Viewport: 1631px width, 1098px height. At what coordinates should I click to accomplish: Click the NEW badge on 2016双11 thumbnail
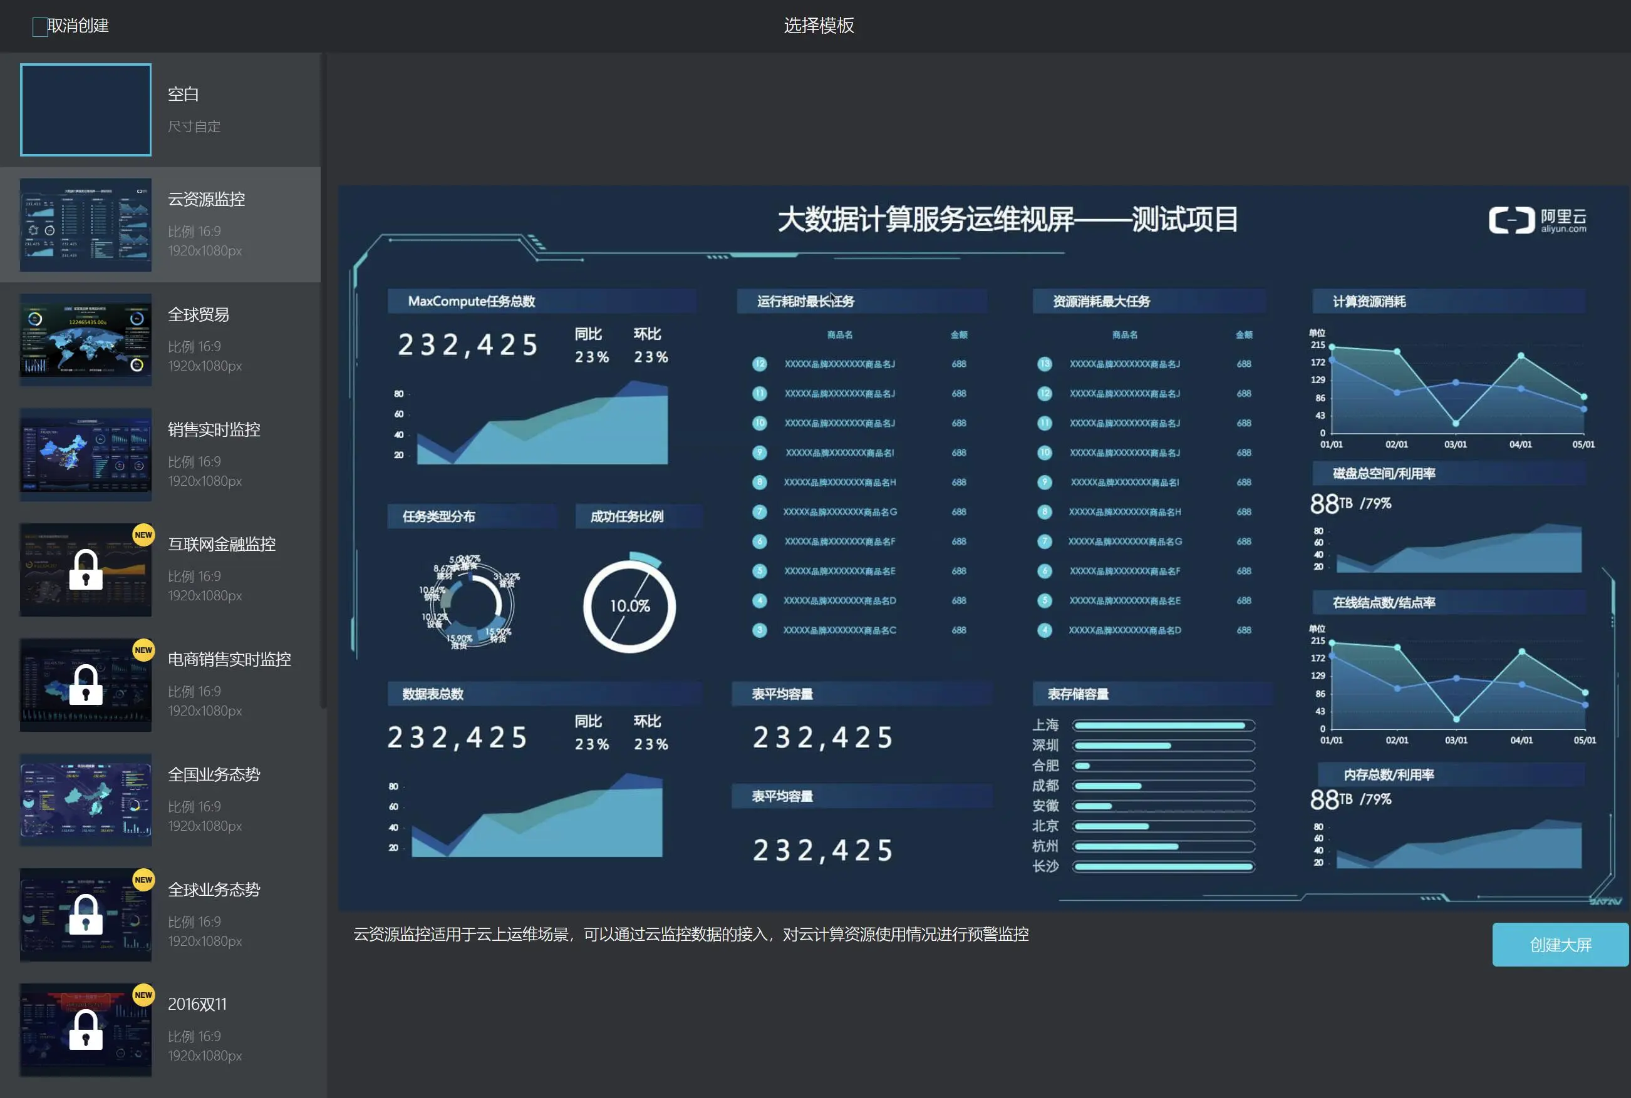point(143,994)
